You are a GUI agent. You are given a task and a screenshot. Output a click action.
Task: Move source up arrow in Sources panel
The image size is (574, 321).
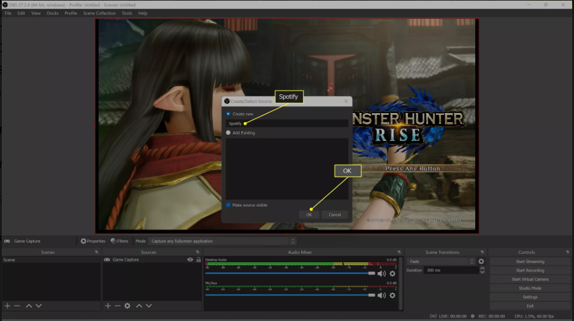pyautogui.click(x=139, y=306)
